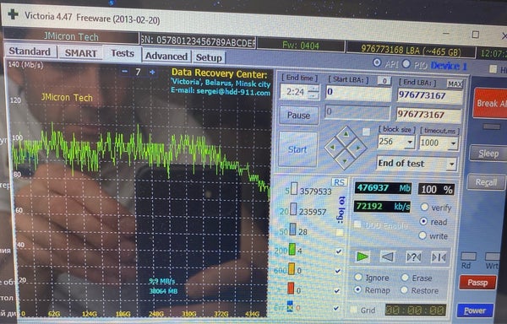This screenshot has height=324, width=507.
Task: Choose the write test mode
Action: pos(422,235)
